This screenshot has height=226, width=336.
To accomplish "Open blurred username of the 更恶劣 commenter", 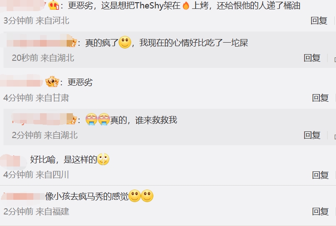I will (22, 82).
